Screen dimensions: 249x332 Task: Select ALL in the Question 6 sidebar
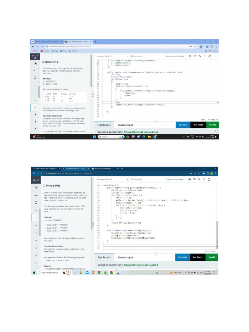35,71
